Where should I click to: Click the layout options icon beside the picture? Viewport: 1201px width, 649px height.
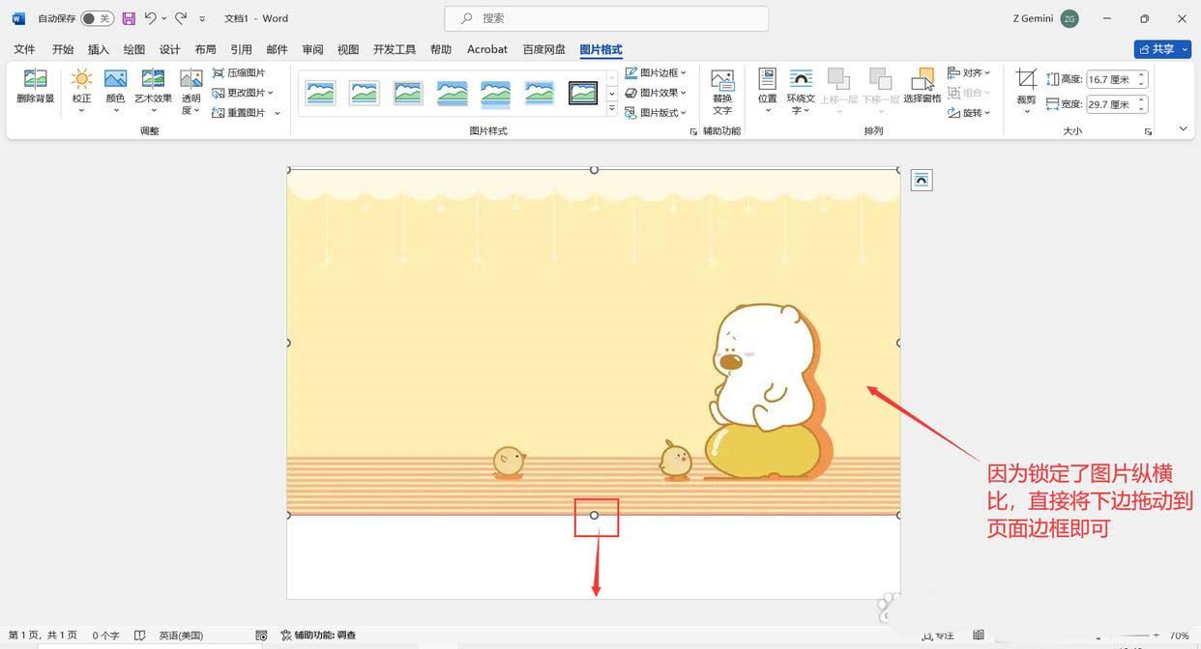click(922, 180)
